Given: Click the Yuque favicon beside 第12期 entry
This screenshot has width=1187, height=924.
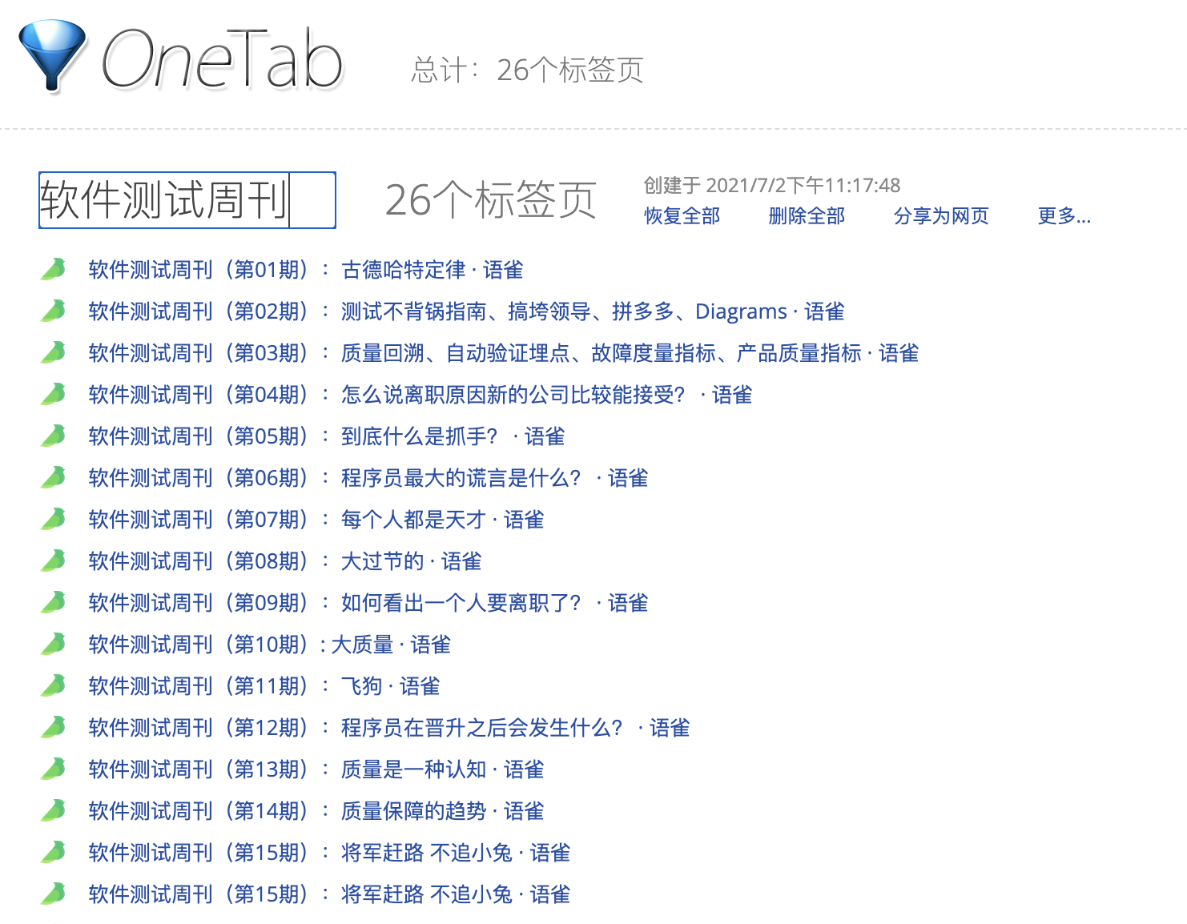Looking at the screenshot, I should point(53,727).
